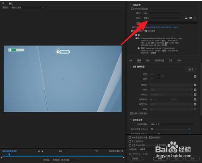This screenshot has width=202, height=163.
Task: Toggle the export audio checkbox
Action: (146, 31)
